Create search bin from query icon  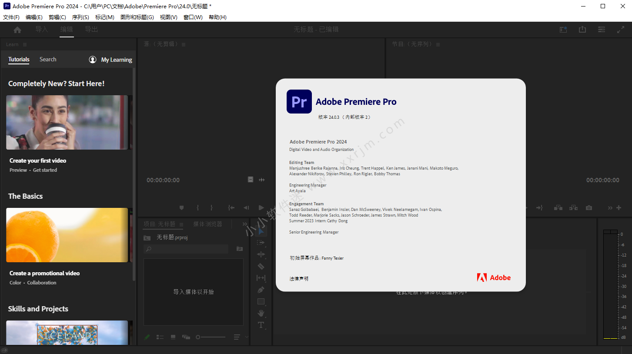[x=240, y=249]
